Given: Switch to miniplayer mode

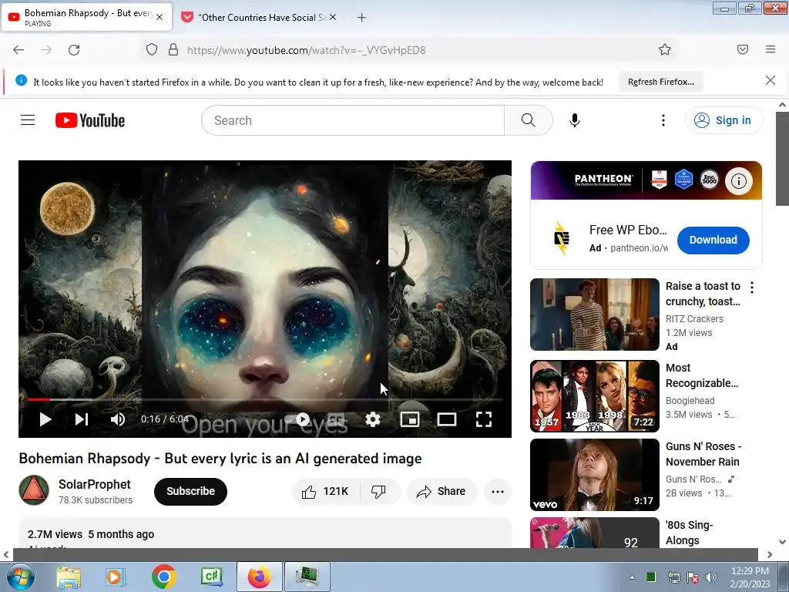Looking at the screenshot, I should (410, 419).
